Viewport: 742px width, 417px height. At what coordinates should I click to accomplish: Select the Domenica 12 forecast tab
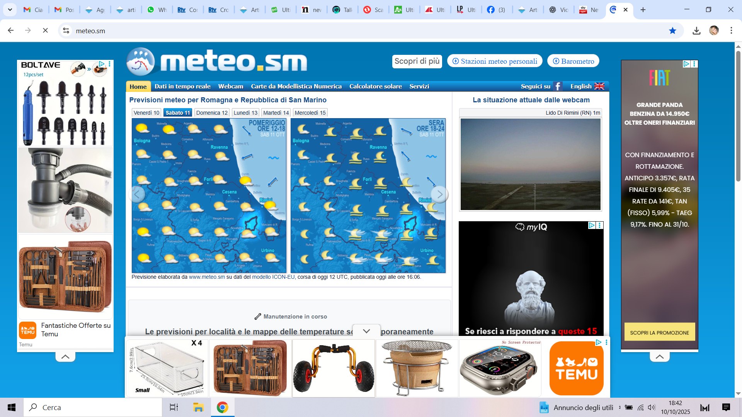[x=212, y=113]
